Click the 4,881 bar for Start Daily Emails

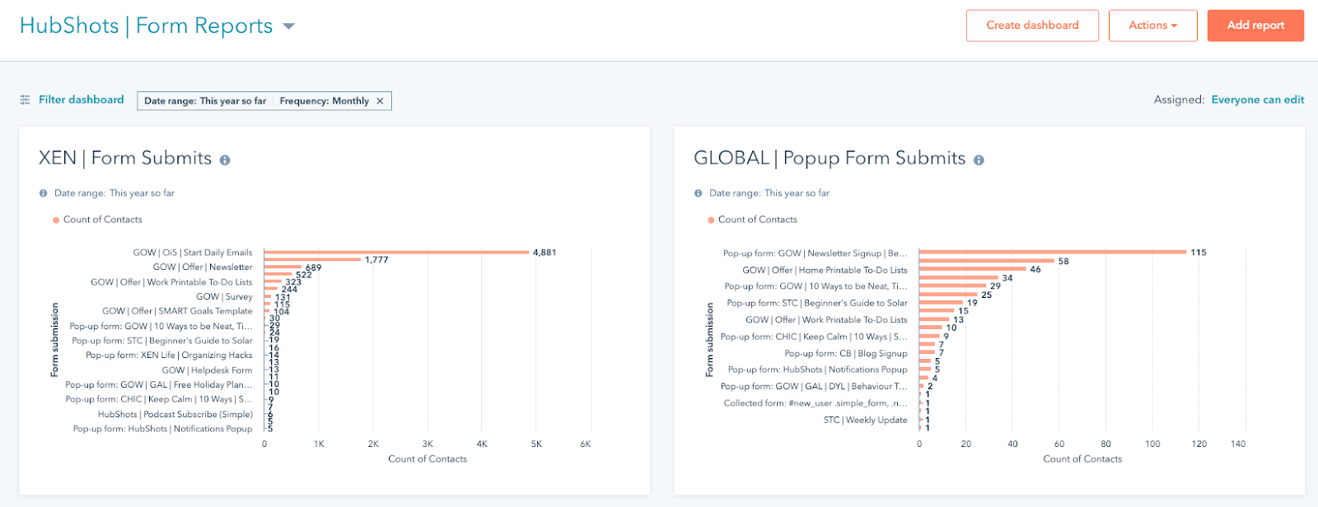tap(396, 253)
